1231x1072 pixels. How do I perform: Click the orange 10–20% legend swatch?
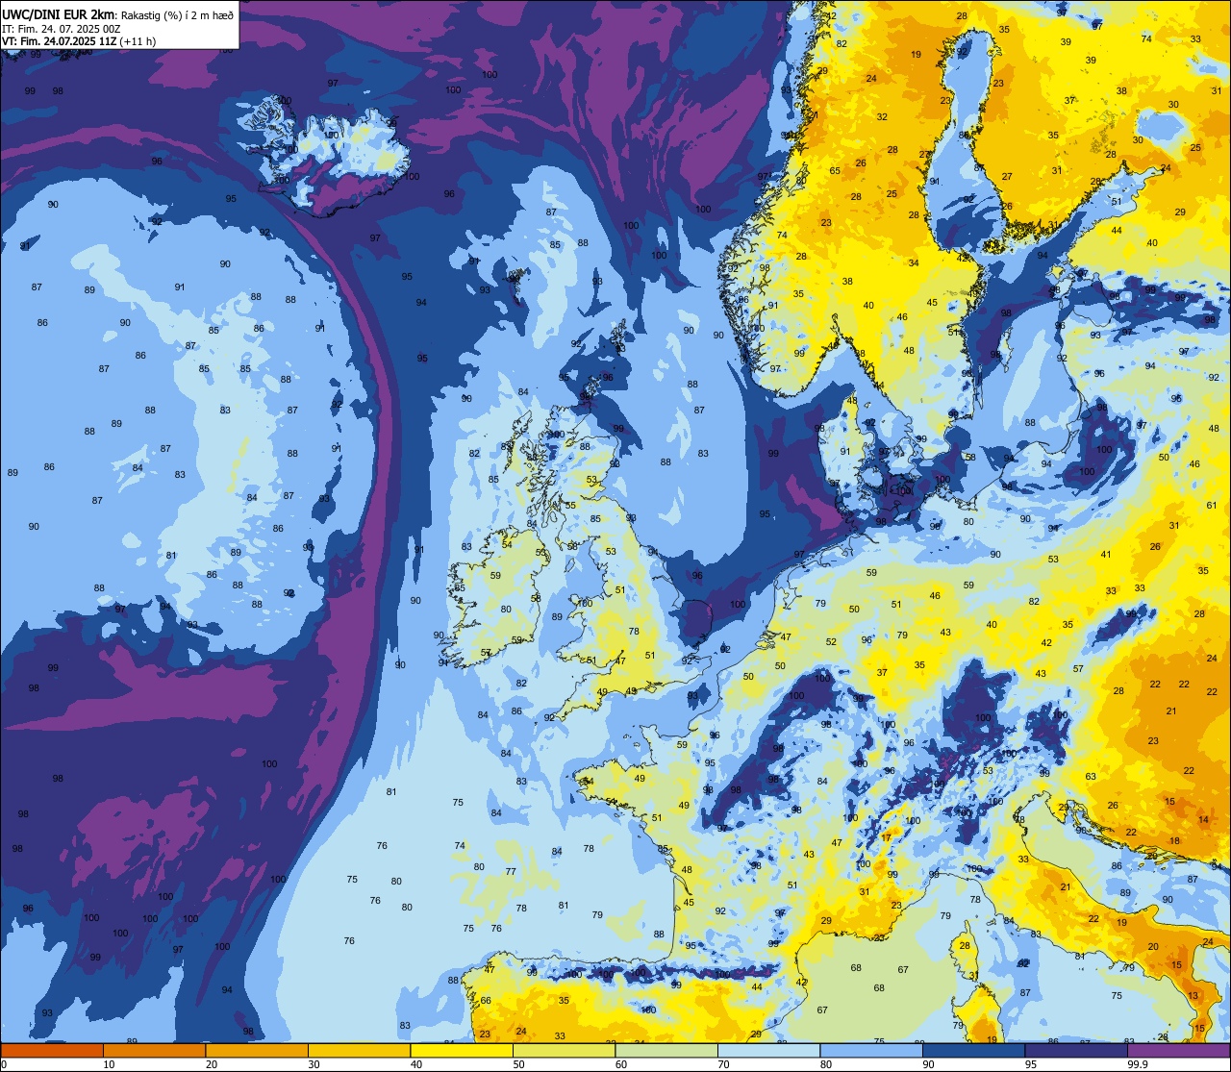click(x=154, y=1050)
